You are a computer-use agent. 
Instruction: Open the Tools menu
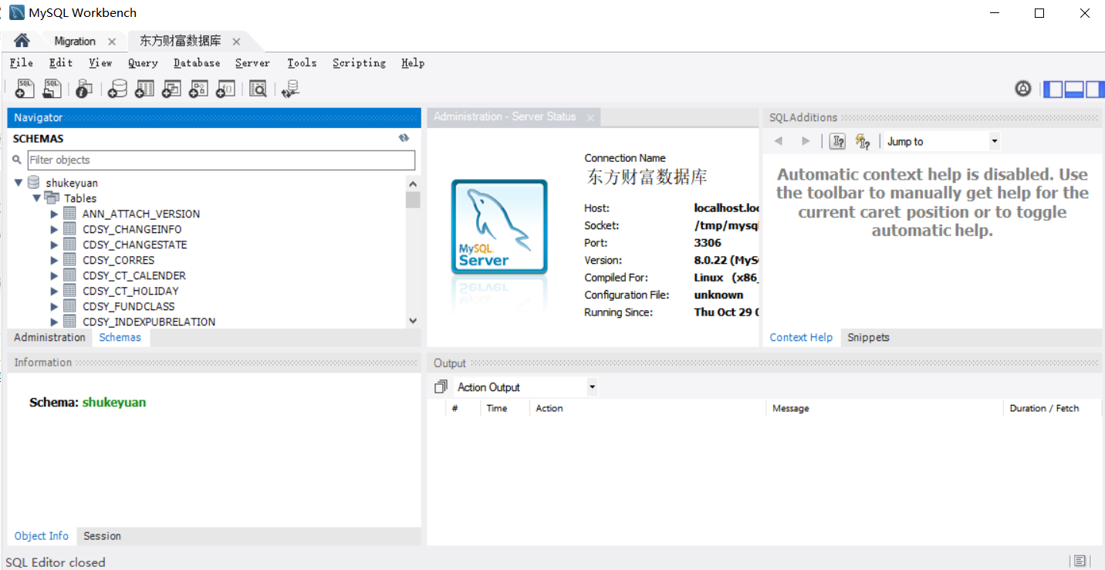(x=302, y=62)
